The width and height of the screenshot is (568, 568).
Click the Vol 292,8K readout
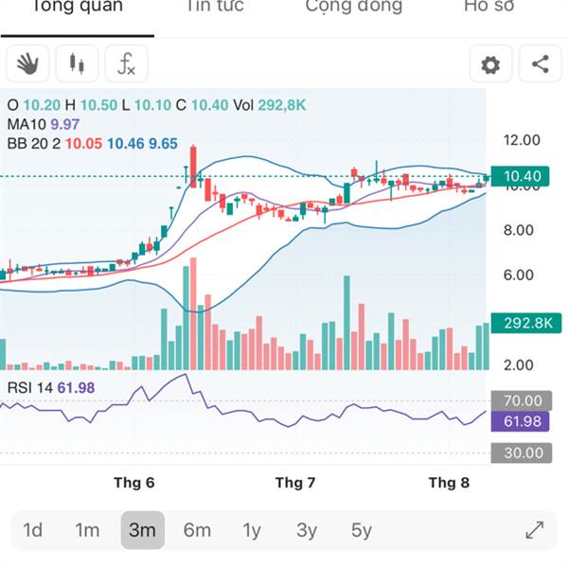pos(270,105)
